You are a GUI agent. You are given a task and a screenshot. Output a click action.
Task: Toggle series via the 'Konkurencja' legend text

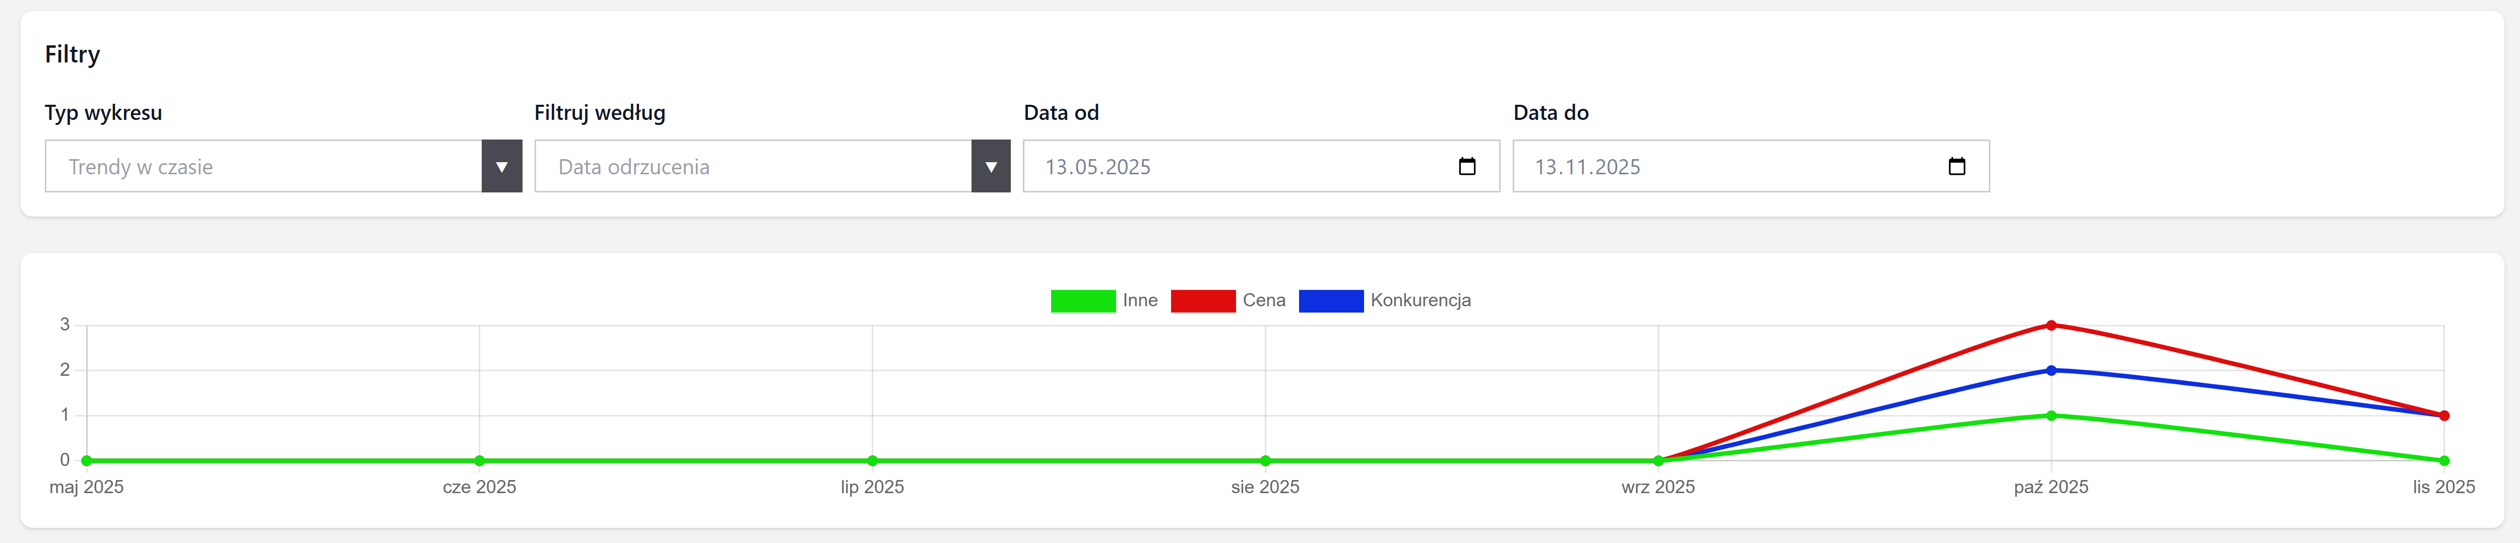point(1419,300)
